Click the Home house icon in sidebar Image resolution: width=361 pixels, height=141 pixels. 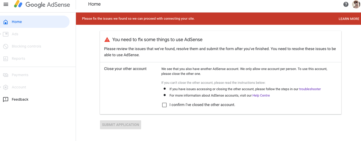(6, 22)
